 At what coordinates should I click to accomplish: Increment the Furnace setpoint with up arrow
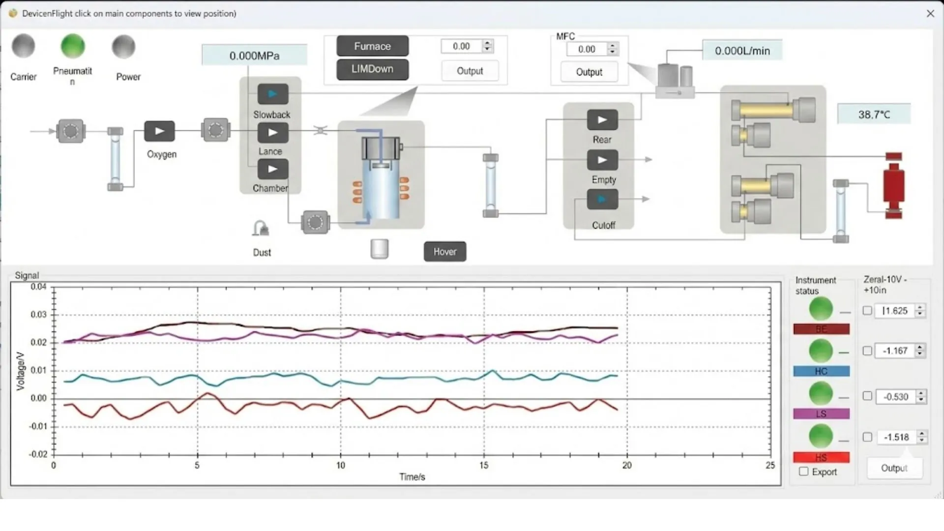(487, 43)
